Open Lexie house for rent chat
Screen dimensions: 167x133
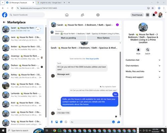point(22,114)
